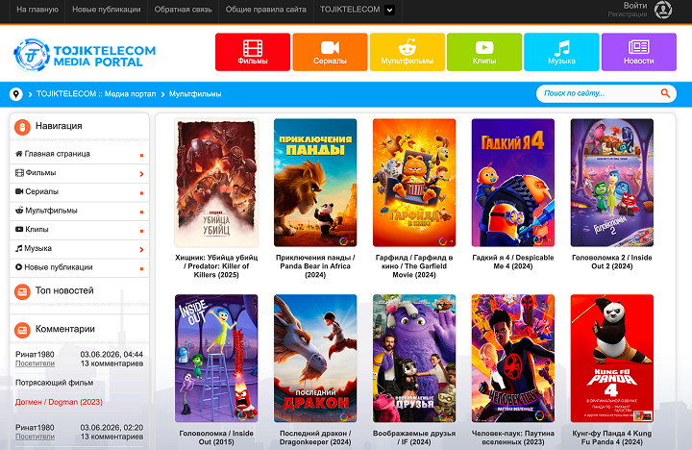Screen dimensions: 692x450
Task: Open the green Клипы play tile
Action: pos(484,52)
